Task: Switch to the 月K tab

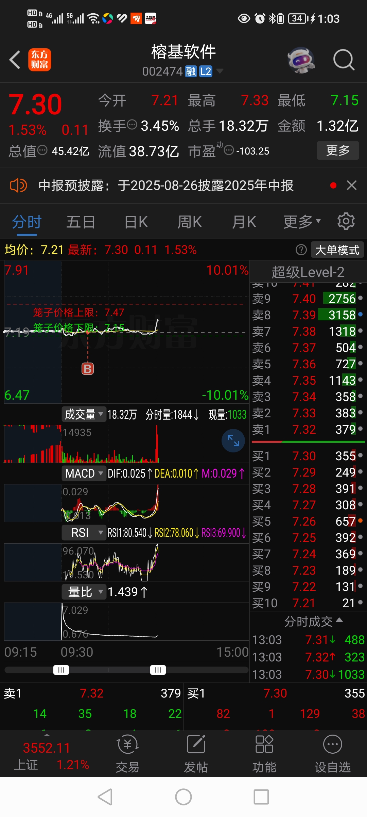Action: (244, 222)
